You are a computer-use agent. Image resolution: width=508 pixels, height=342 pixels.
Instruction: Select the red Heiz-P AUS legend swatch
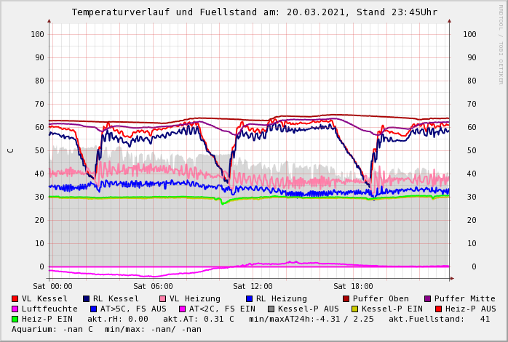[x=438, y=309]
